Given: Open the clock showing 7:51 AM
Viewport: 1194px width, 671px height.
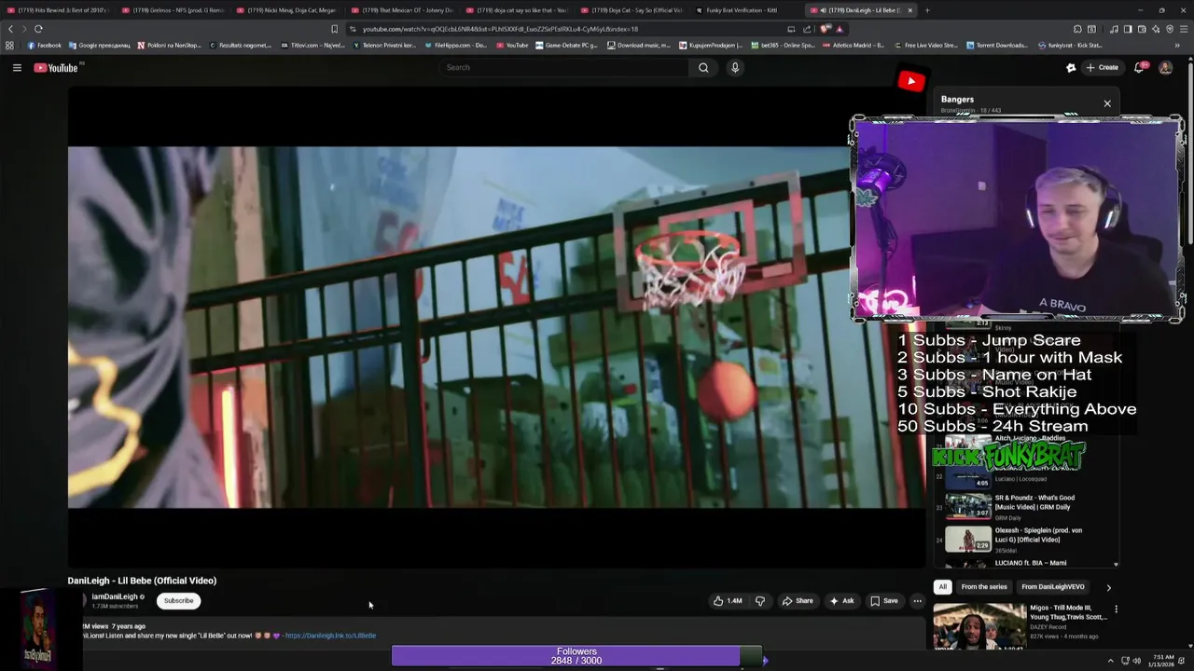Looking at the screenshot, I should click(x=1163, y=661).
